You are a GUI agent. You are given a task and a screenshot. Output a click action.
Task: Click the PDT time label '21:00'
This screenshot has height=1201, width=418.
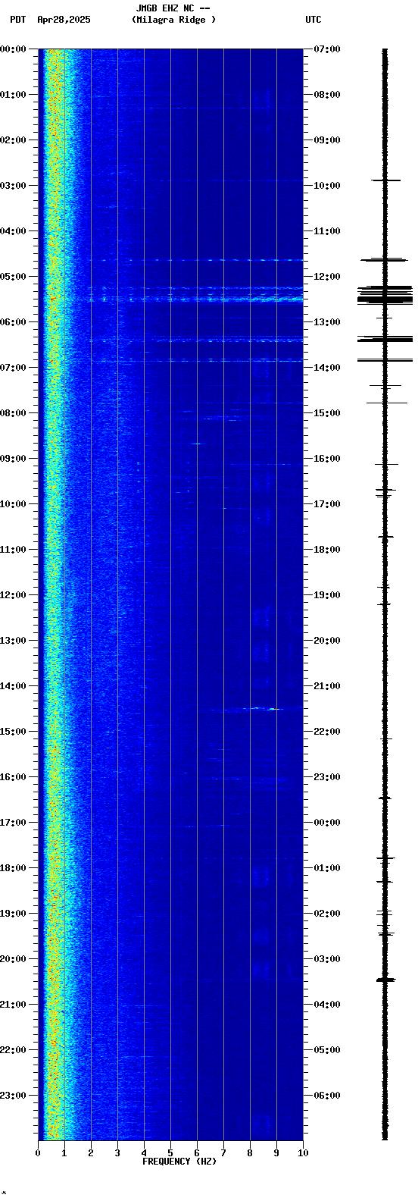[13, 1005]
